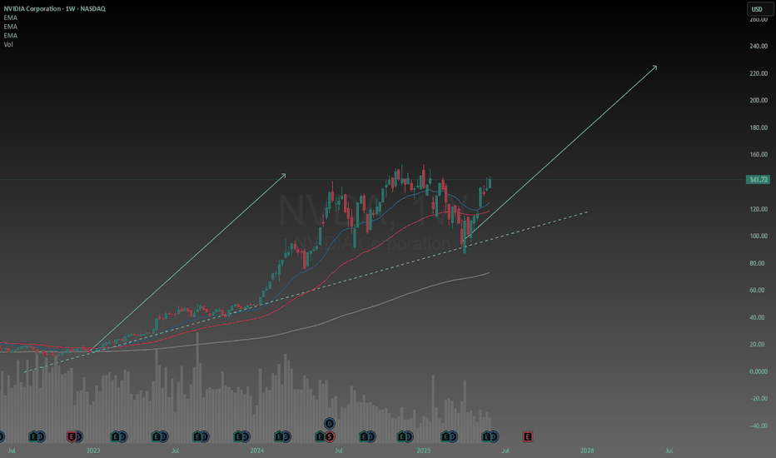The width and height of the screenshot is (776, 458).
Task: Click the 200.00 price axis label
Action: pyautogui.click(x=759, y=100)
